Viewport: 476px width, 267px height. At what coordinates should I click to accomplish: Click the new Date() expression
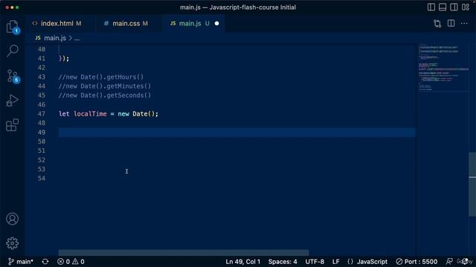click(136, 113)
